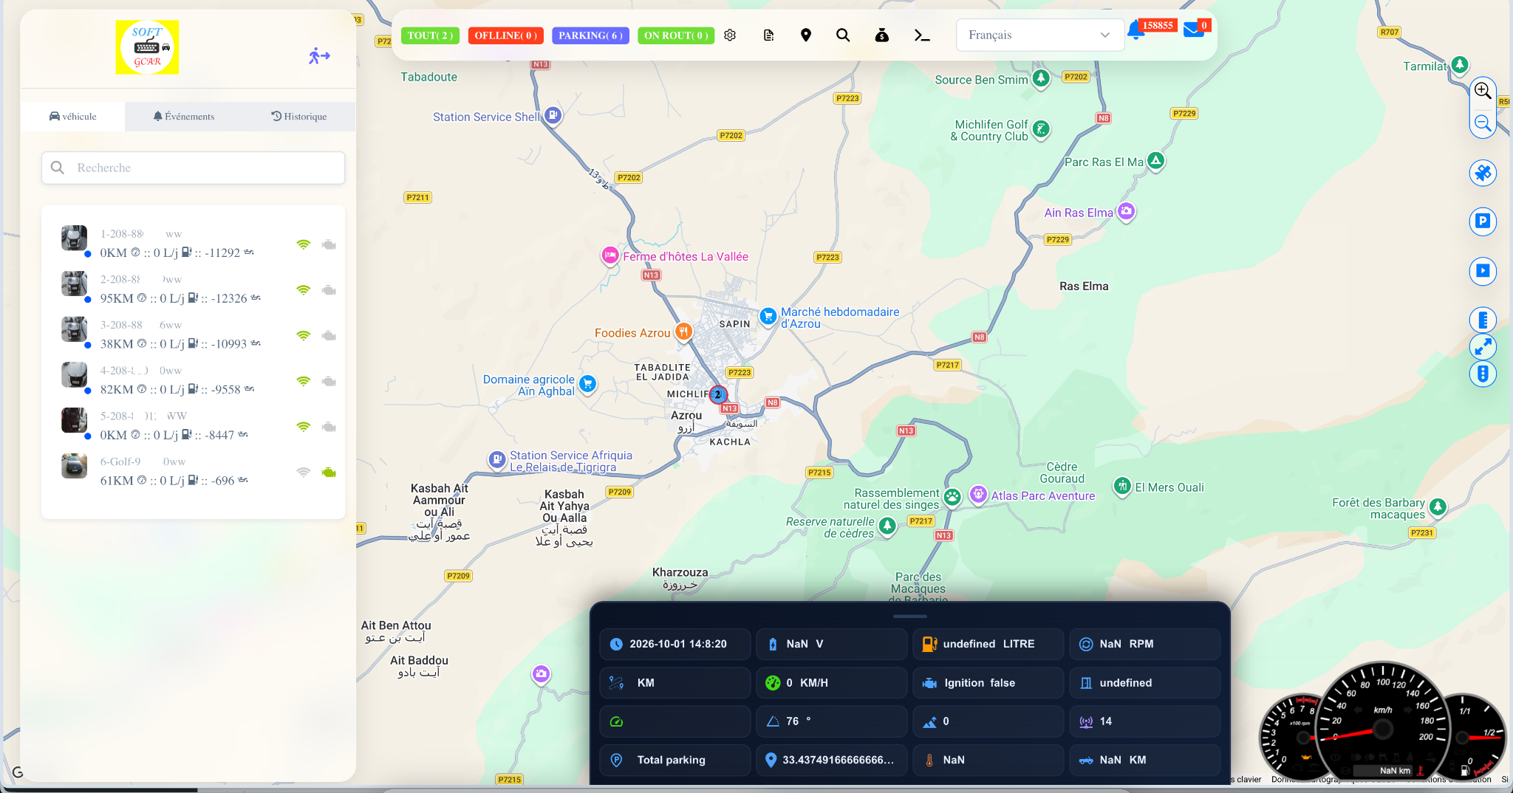Expand the Français language dropdown

tap(1039, 35)
